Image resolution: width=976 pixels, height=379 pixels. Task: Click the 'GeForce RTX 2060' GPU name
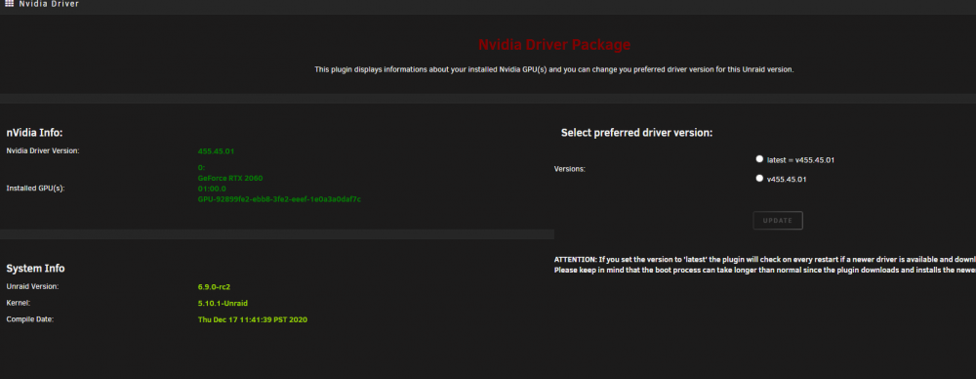230,179
